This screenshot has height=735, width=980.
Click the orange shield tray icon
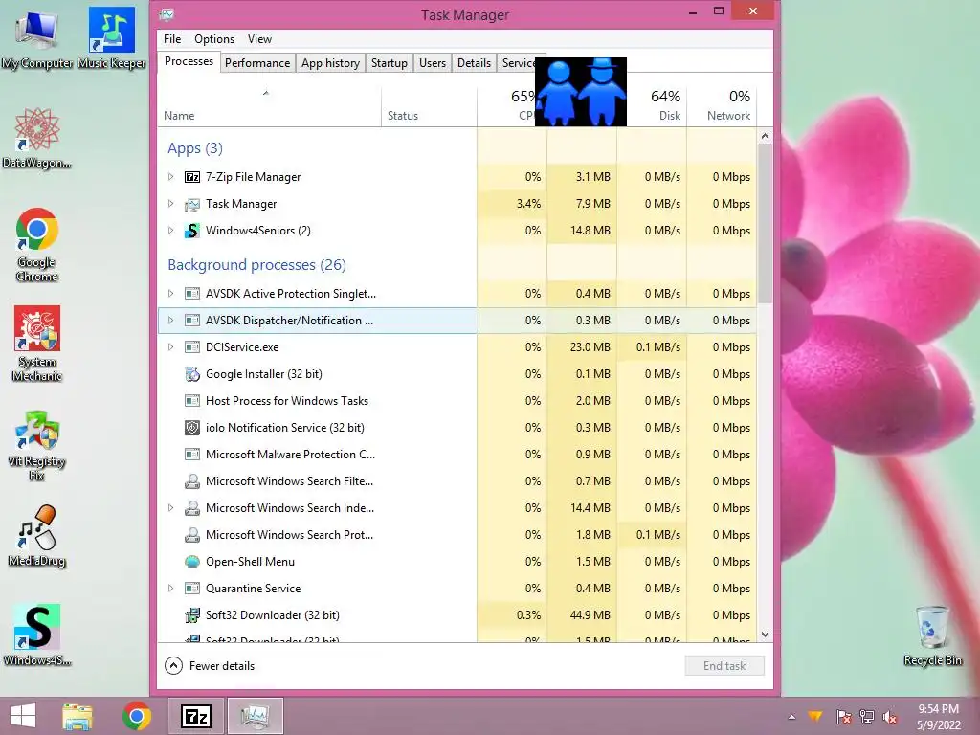pyautogui.click(x=815, y=716)
